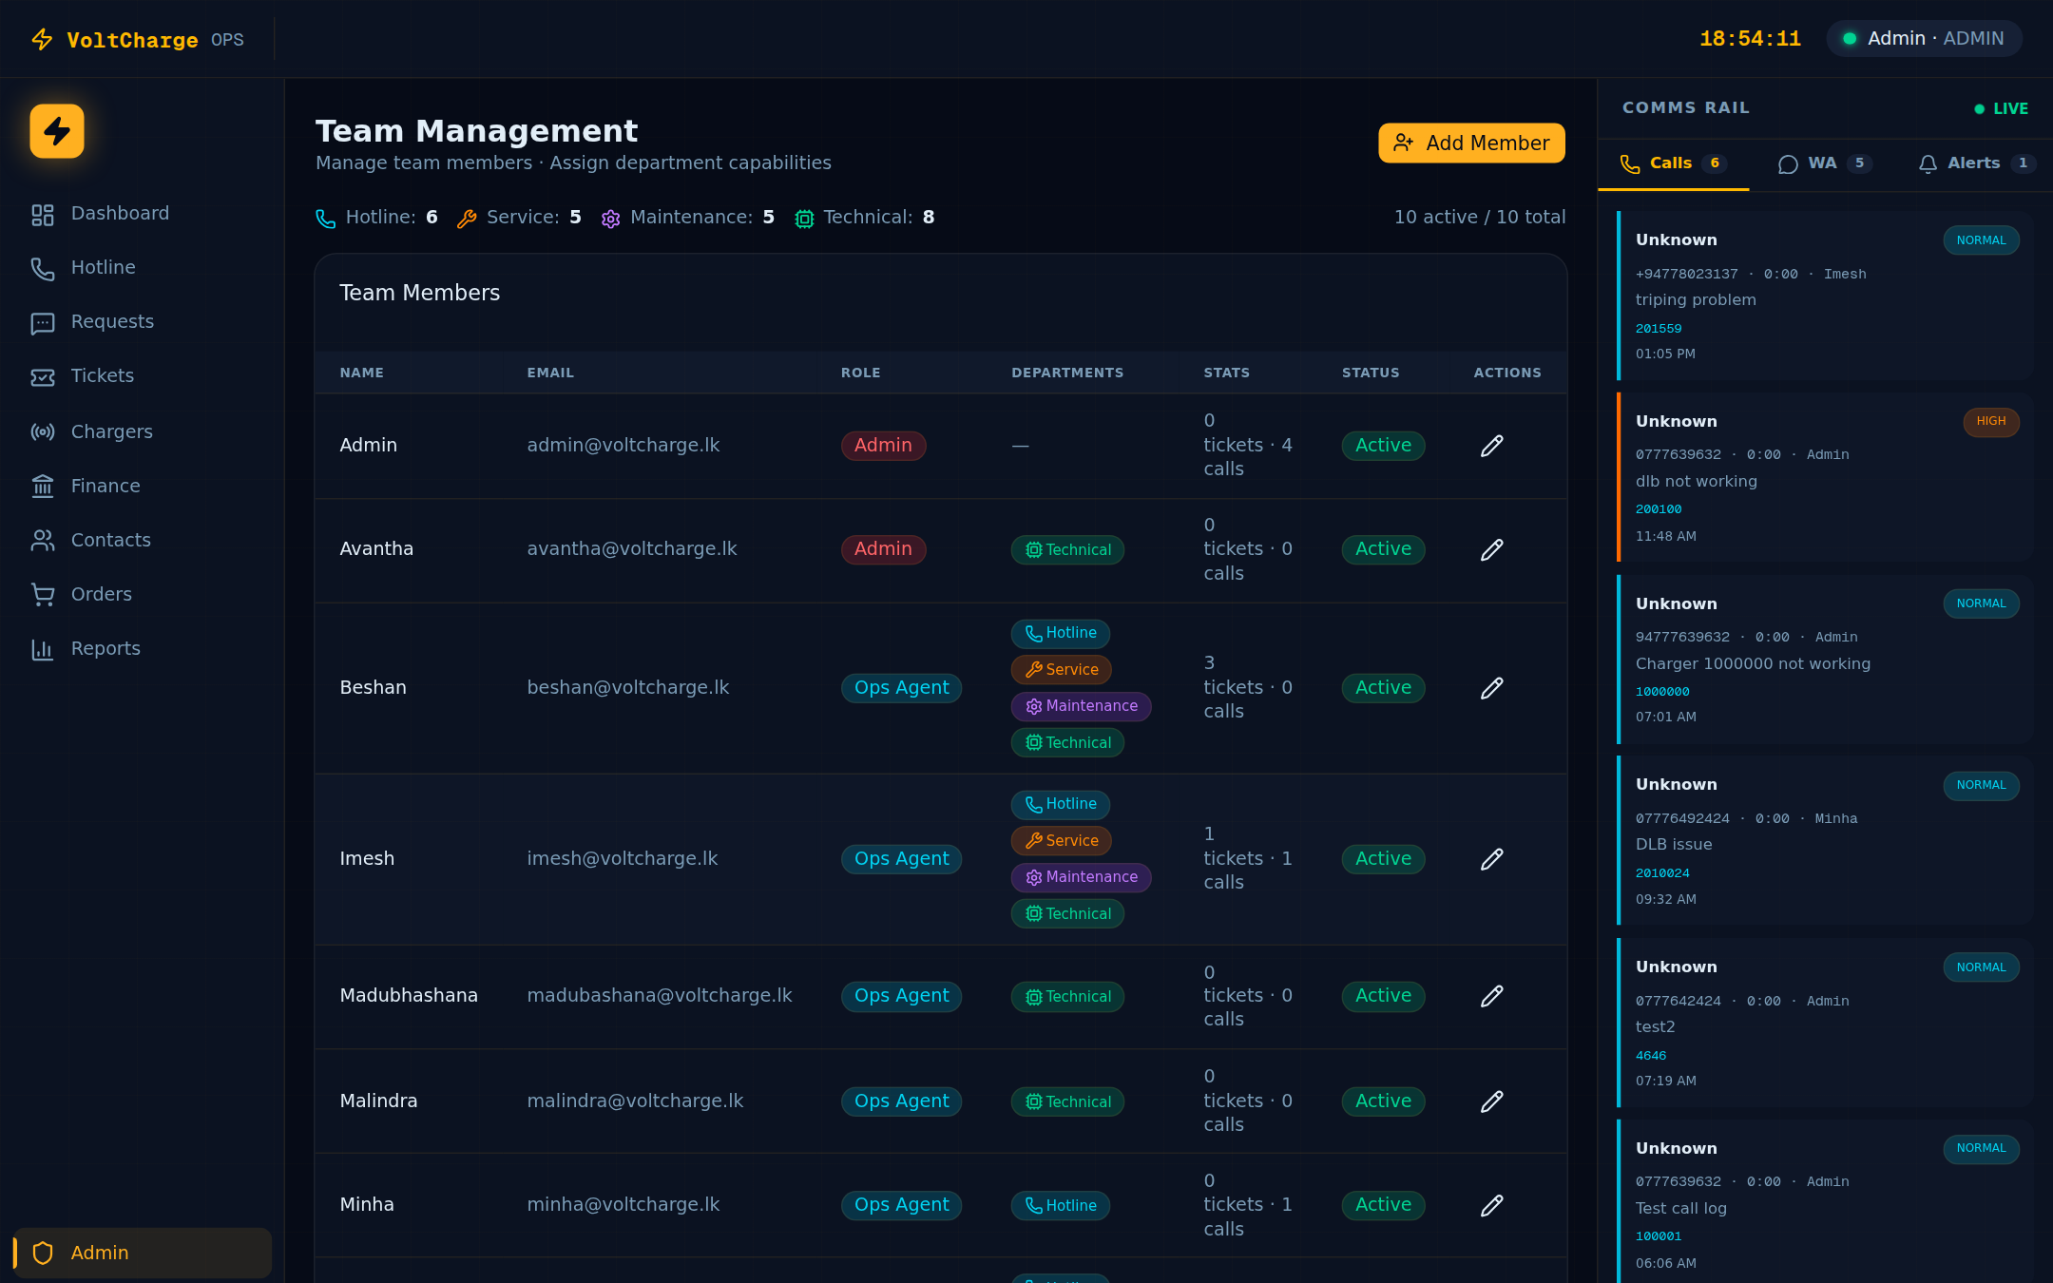Viewport: 2053px width, 1283px height.
Task: Open the Finance section in sidebar
Action: (x=105, y=486)
